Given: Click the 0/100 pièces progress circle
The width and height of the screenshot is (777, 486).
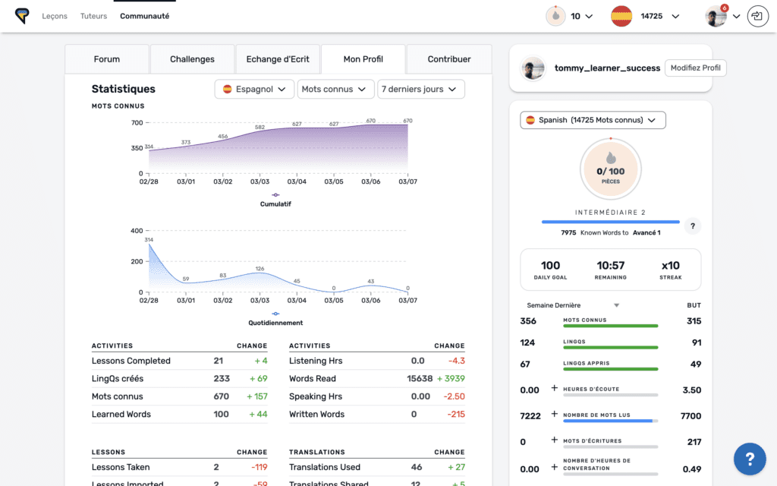Looking at the screenshot, I should click(x=610, y=171).
